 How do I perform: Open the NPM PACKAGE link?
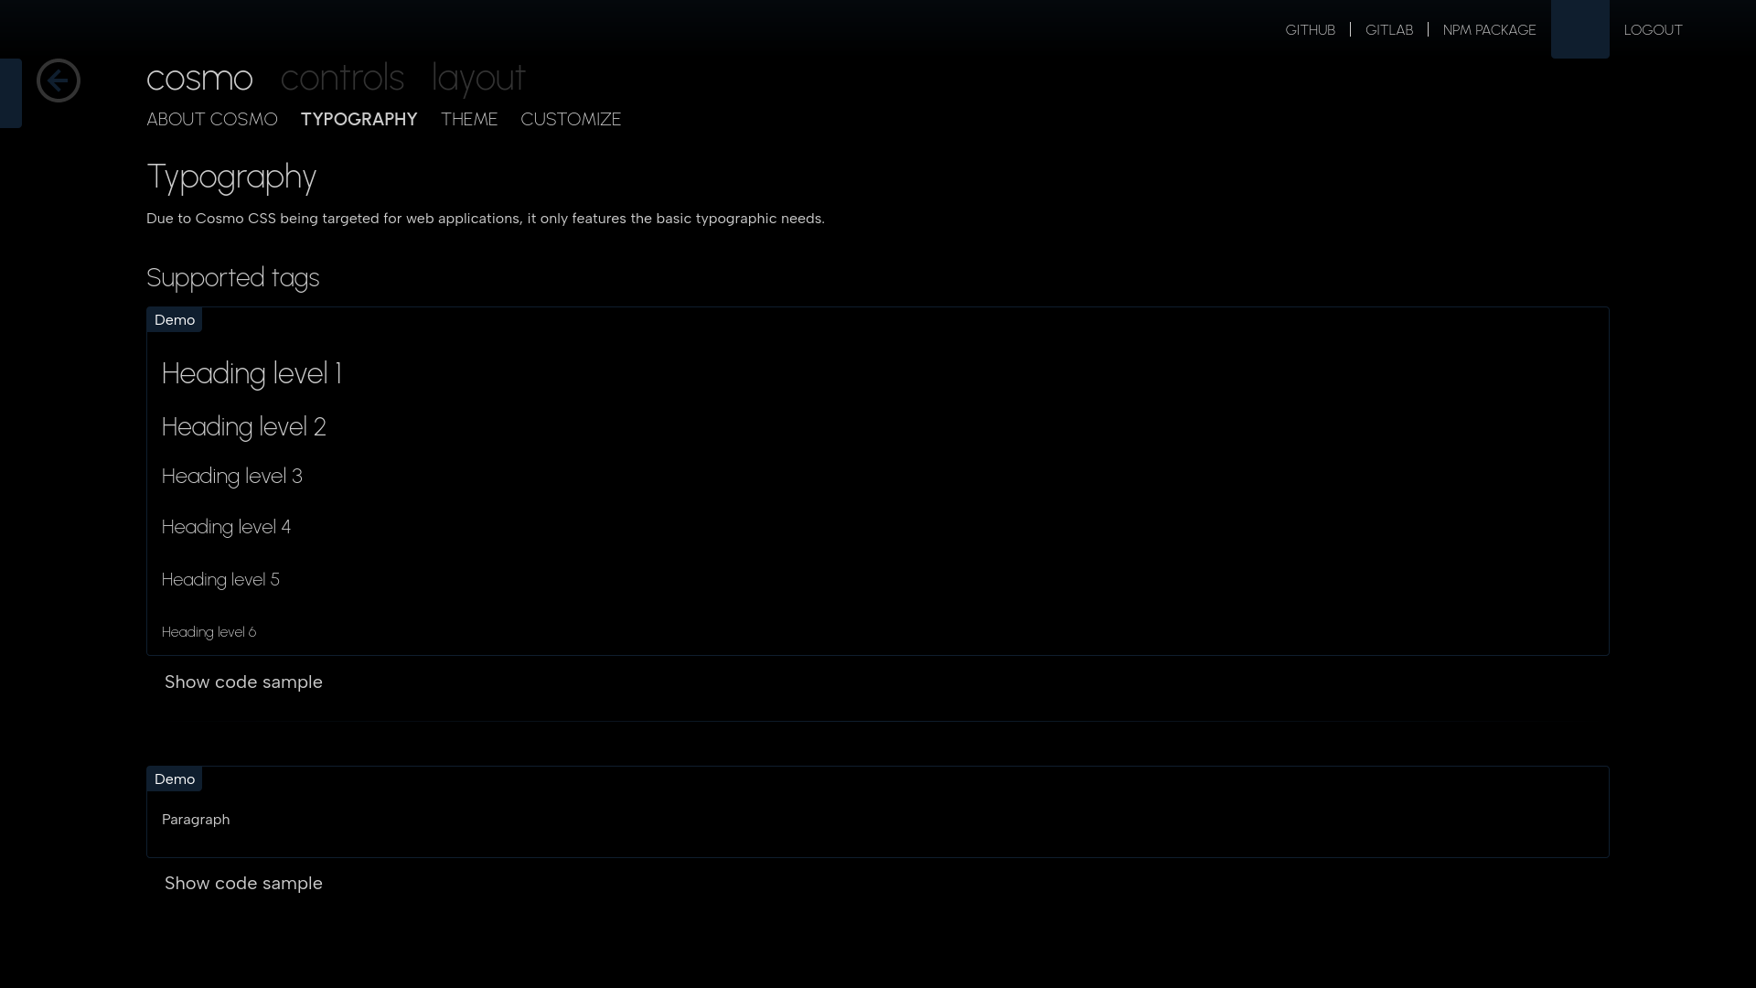click(x=1489, y=30)
